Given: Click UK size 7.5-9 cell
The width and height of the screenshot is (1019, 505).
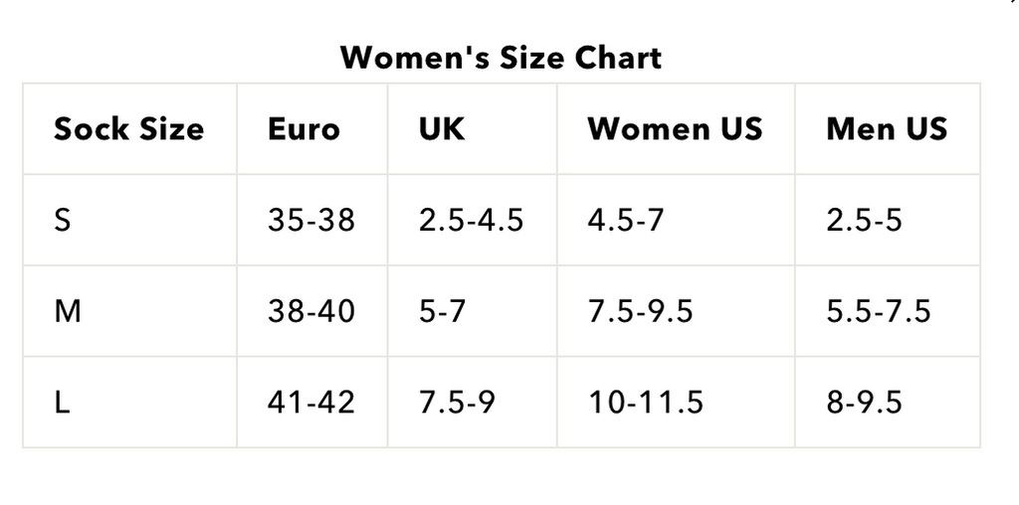Looking at the screenshot, I should coord(457,403).
